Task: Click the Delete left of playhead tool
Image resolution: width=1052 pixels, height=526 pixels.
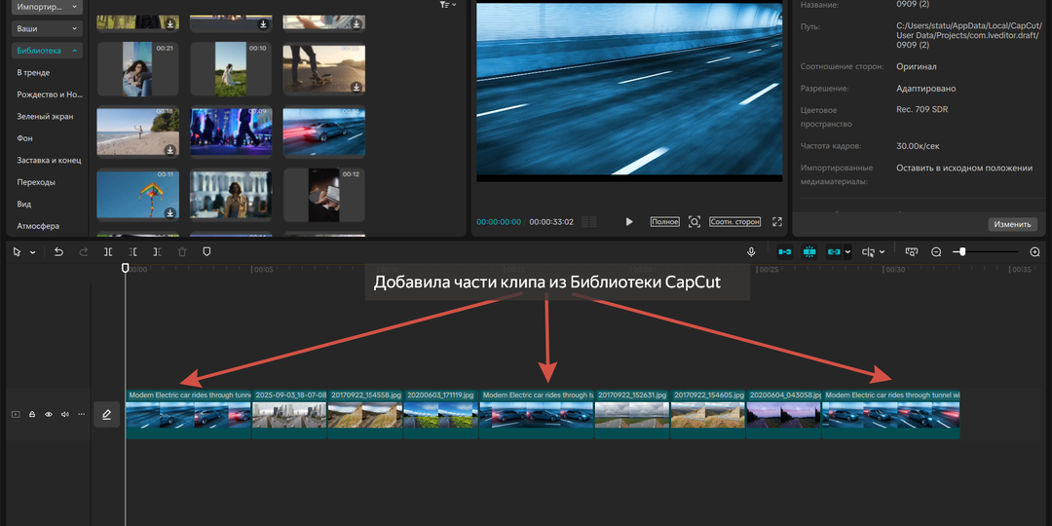Action: [x=132, y=252]
